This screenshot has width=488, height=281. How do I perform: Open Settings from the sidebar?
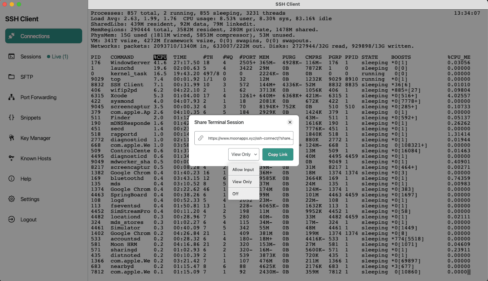(x=30, y=199)
